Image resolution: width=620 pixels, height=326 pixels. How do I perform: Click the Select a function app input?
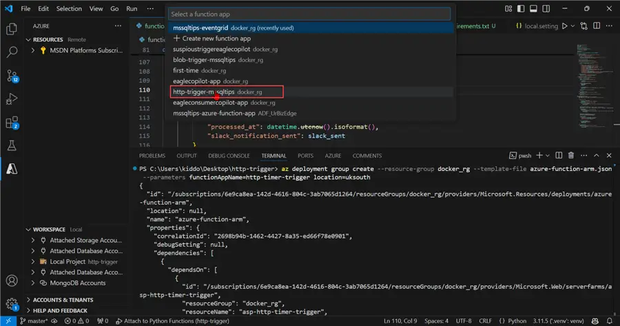[309, 14]
